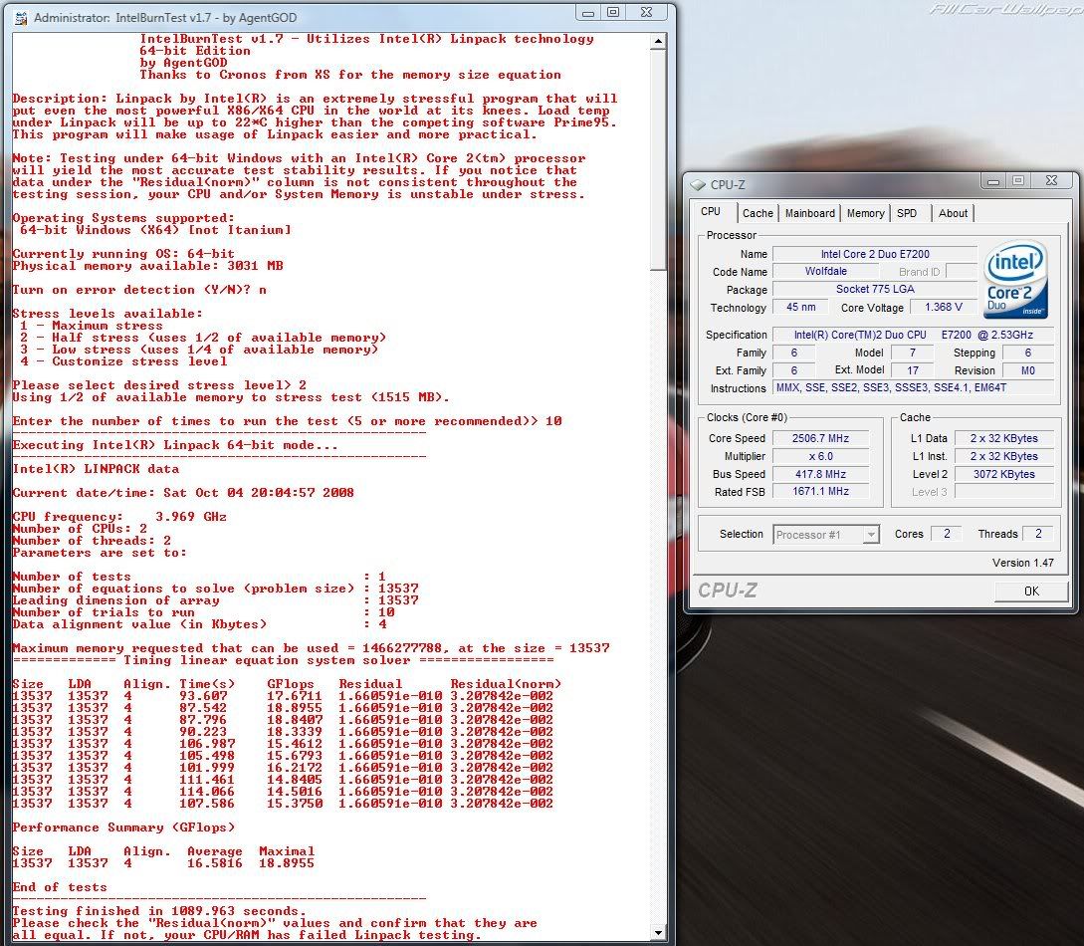Click the 2 - Half stress option line
The height and width of the screenshot is (946, 1084).
pos(203,338)
